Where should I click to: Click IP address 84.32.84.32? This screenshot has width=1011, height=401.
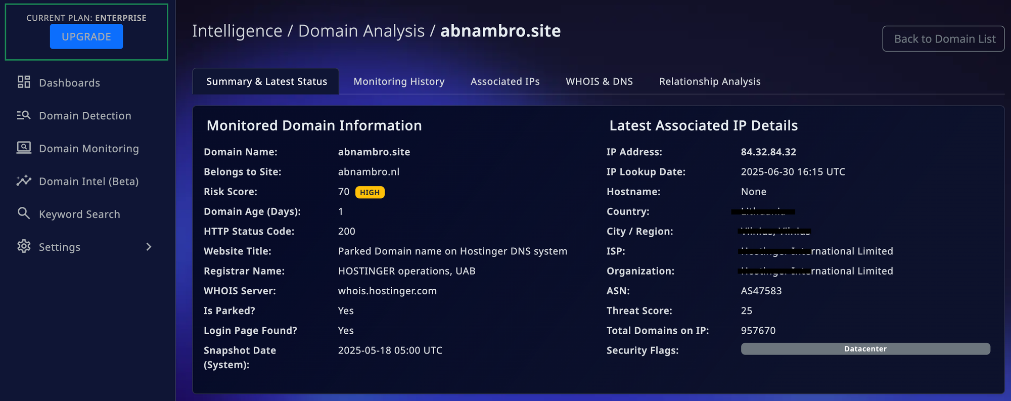[x=768, y=152]
